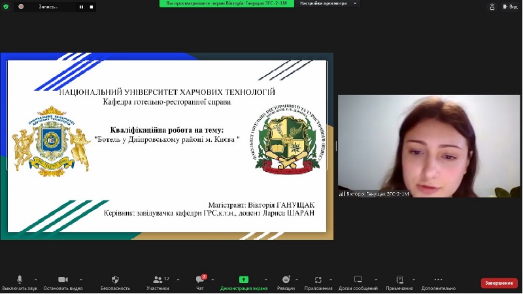The height and width of the screenshot is (294, 523).
Task: Expand video options arrow beside camera
Action: coord(80,280)
